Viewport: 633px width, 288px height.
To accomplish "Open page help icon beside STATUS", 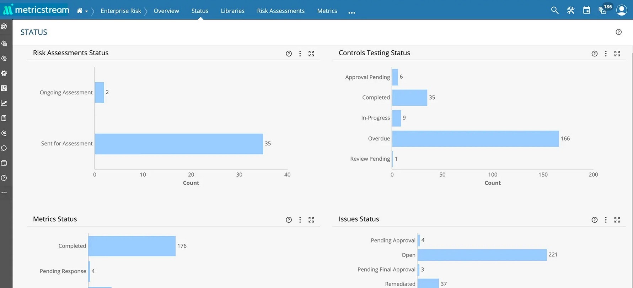I will (x=618, y=32).
